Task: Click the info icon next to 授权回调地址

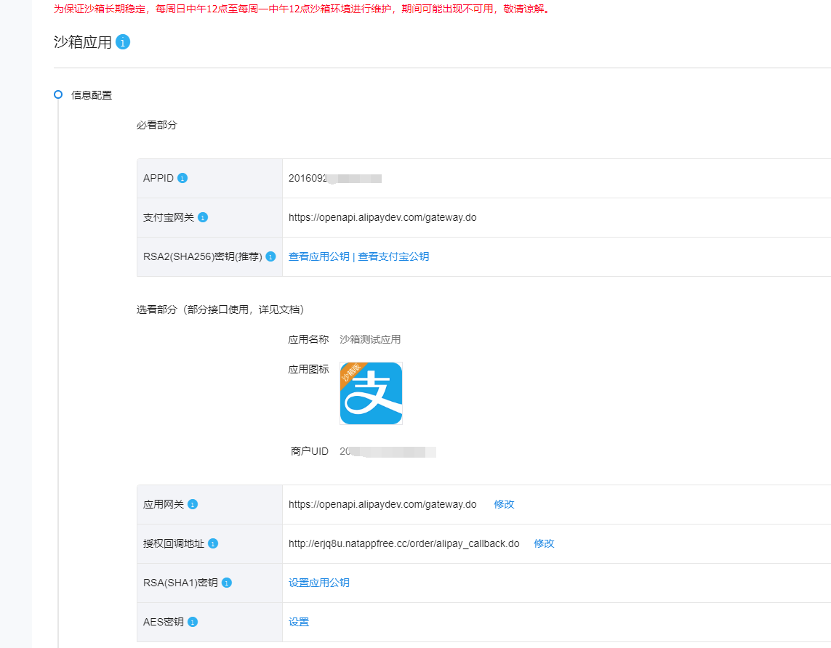Action: point(213,543)
